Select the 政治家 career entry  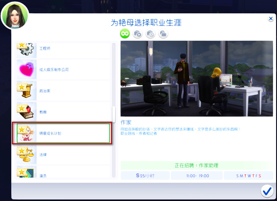(x=63, y=91)
